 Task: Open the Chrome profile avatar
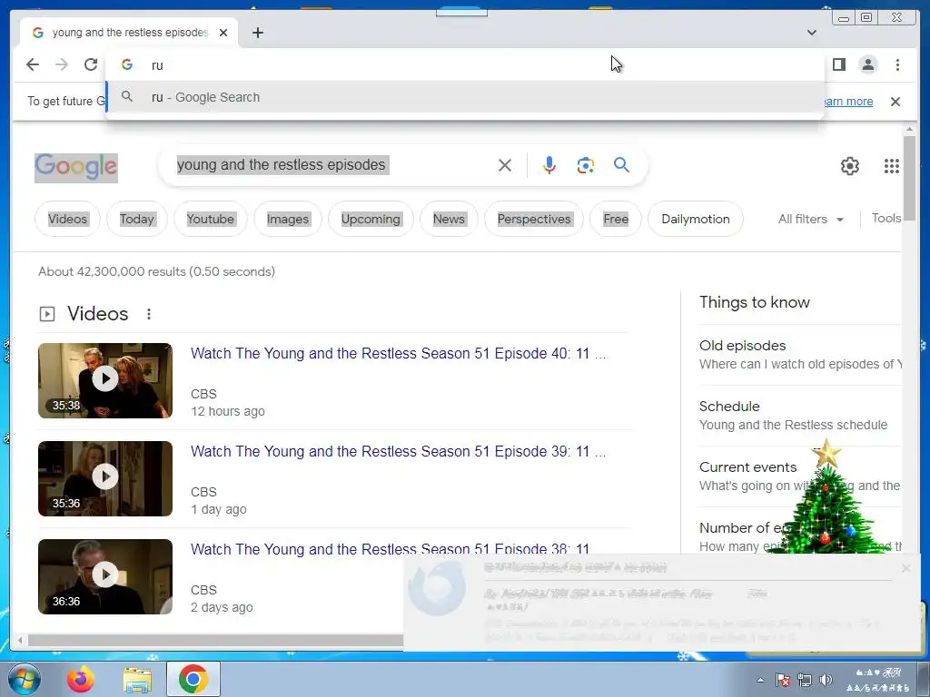[867, 64]
